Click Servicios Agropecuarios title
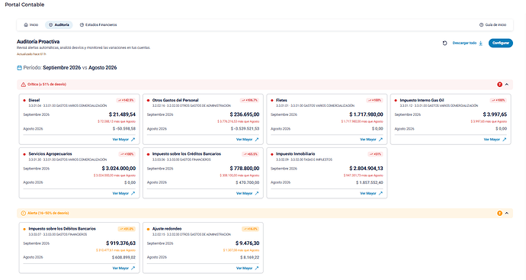 coord(50,154)
